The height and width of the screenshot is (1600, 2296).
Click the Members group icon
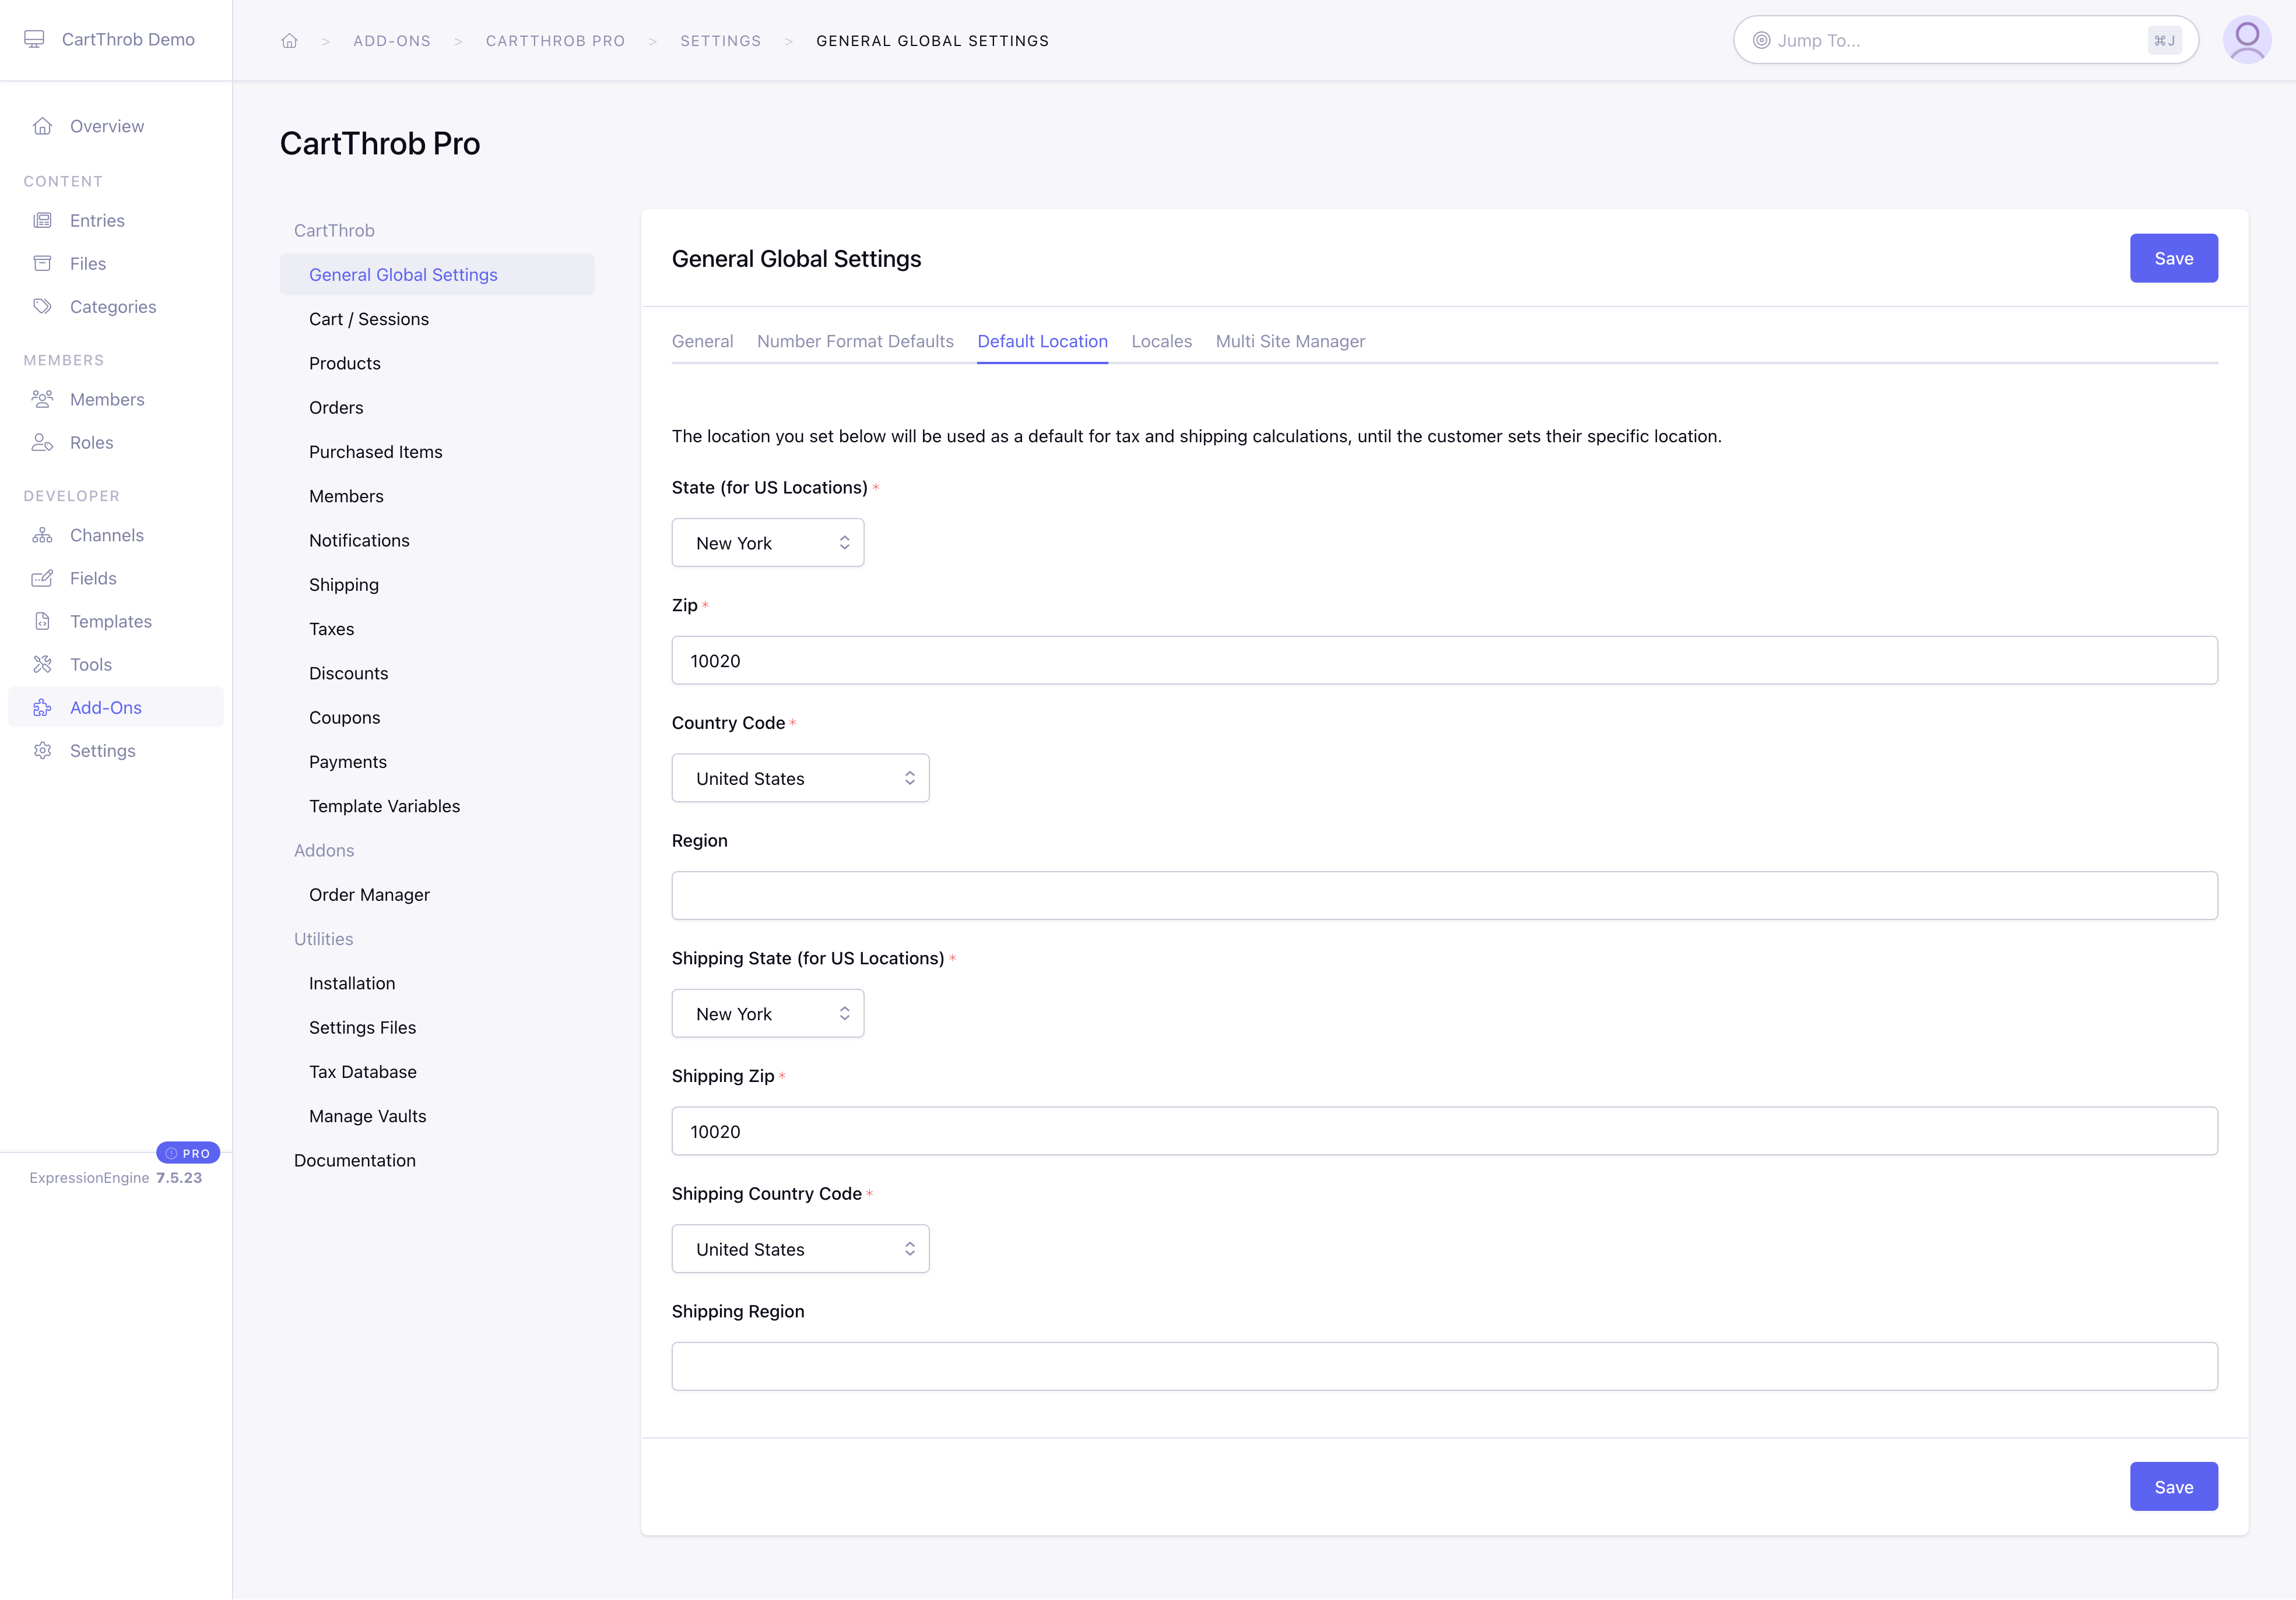42,400
